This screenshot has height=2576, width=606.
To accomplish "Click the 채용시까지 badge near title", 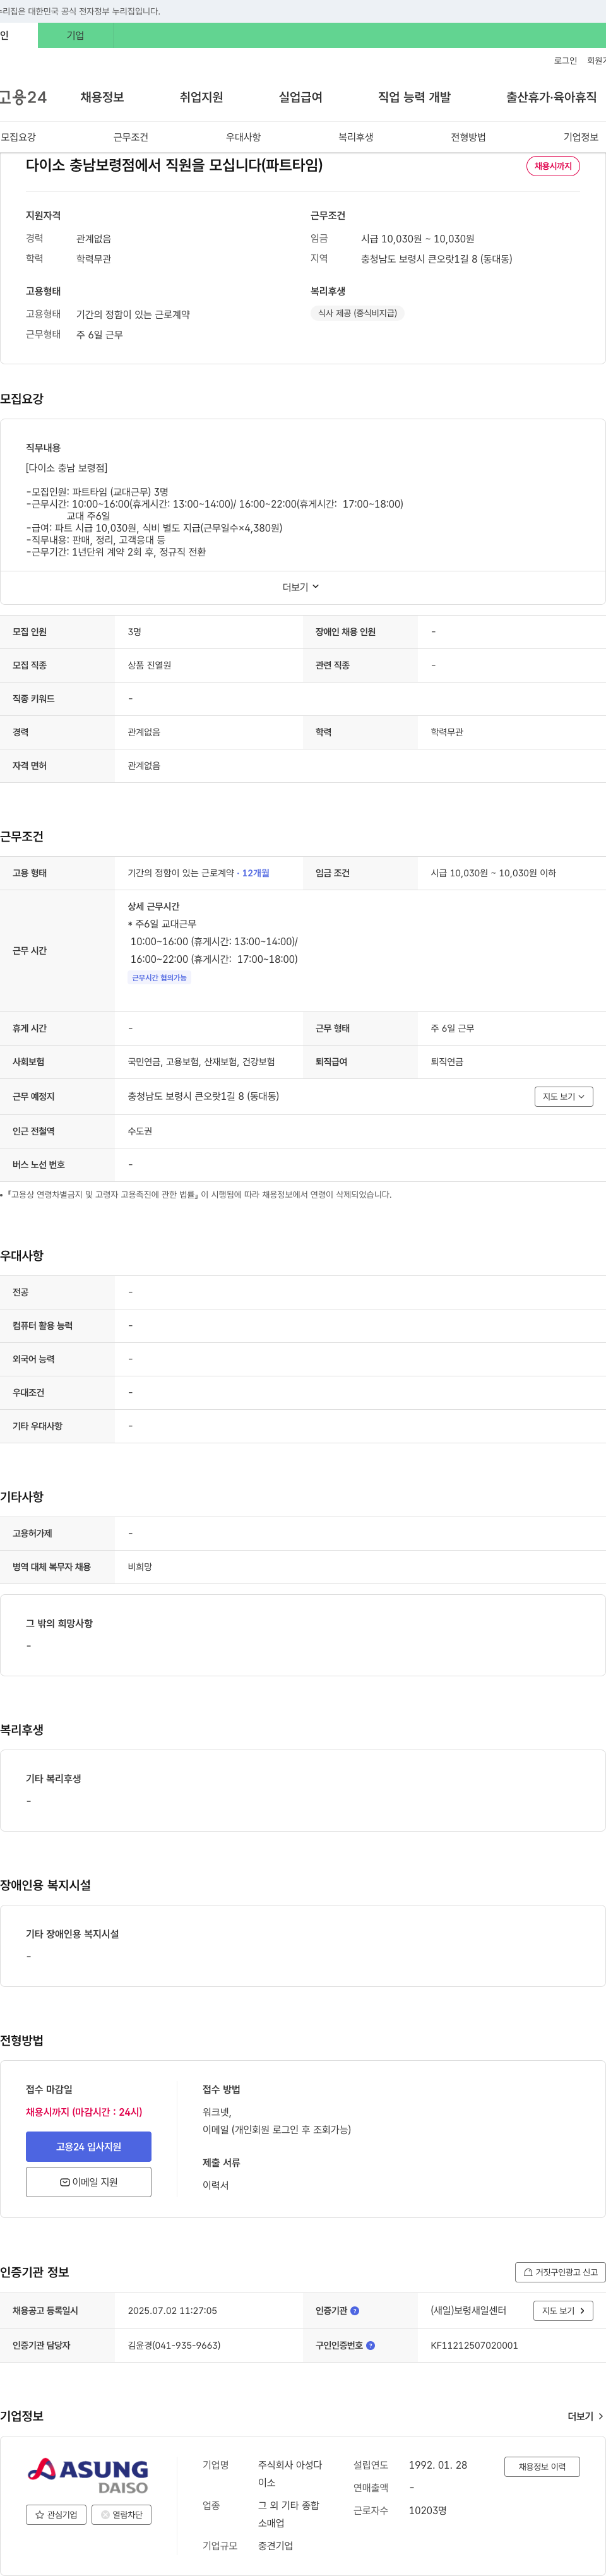I will pyautogui.click(x=553, y=166).
